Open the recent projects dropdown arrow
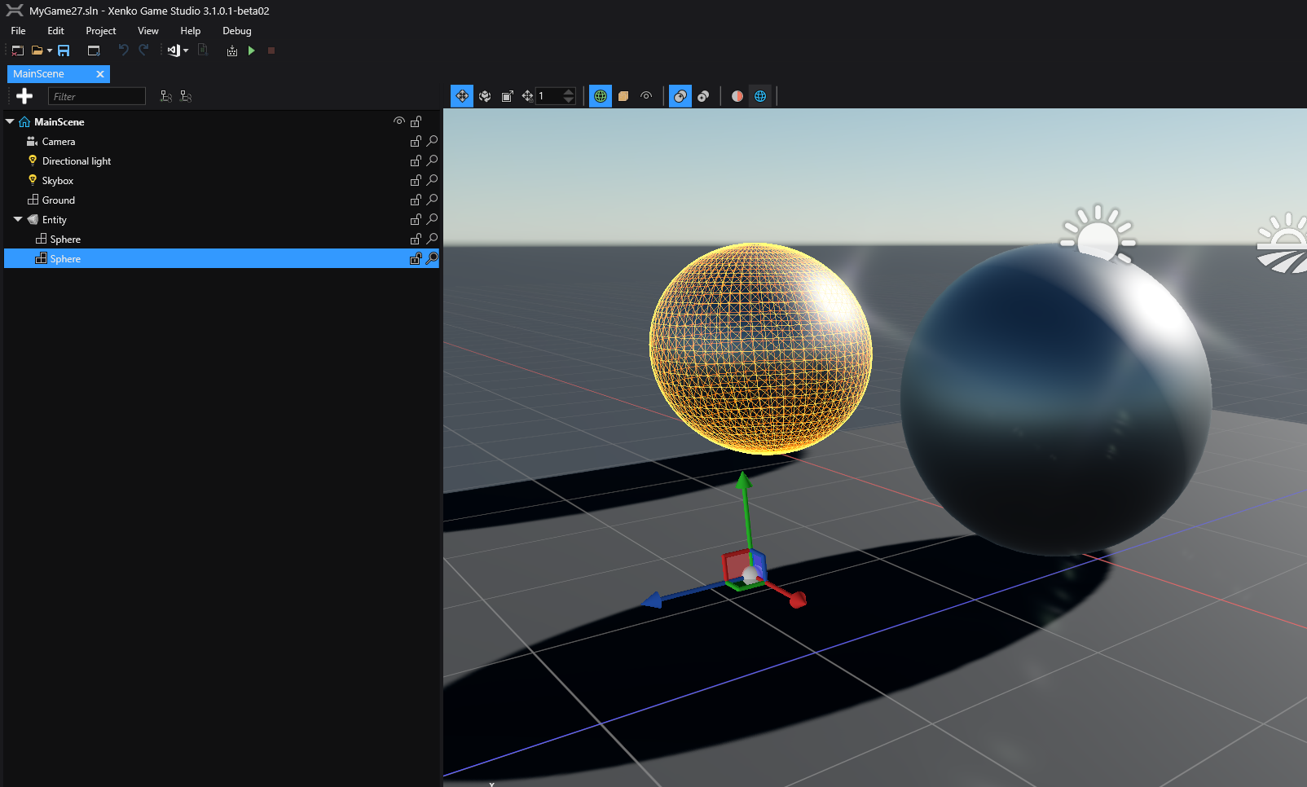Image resolution: width=1307 pixels, height=787 pixels. 50,51
